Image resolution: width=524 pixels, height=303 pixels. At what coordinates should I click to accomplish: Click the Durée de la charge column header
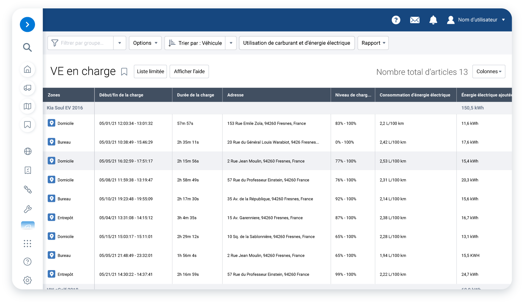click(x=195, y=95)
